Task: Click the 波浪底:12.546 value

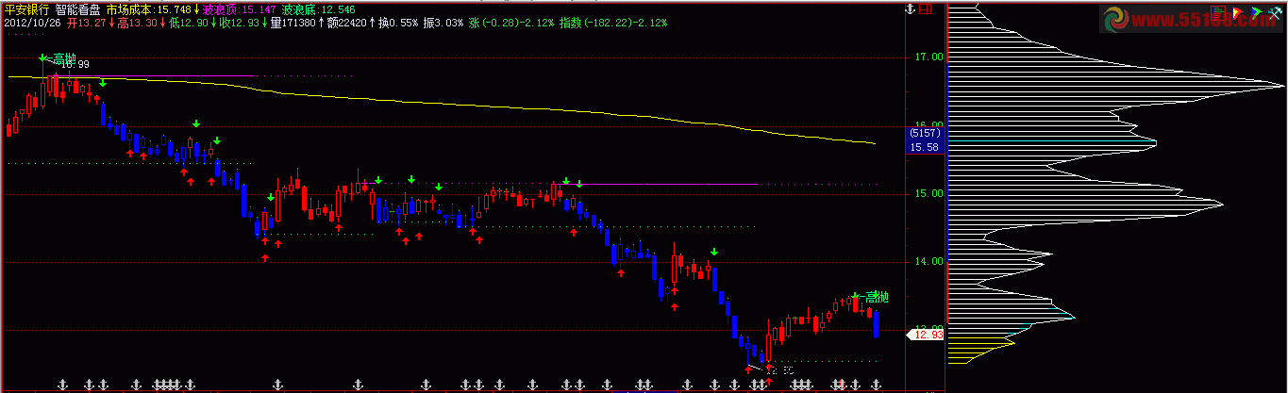Action: point(318,8)
